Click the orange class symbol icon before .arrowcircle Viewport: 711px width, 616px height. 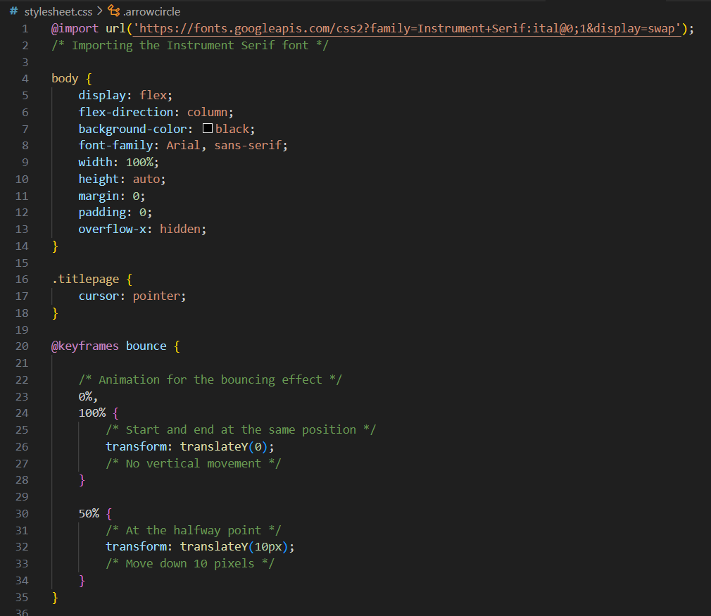[x=113, y=11]
